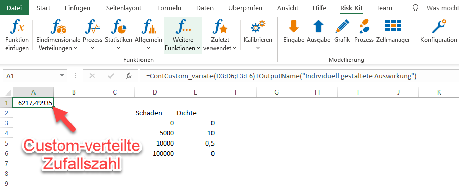Switch to the Seitenlayout tab
The height and width of the screenshot is (189, 459).
point(124,8)
